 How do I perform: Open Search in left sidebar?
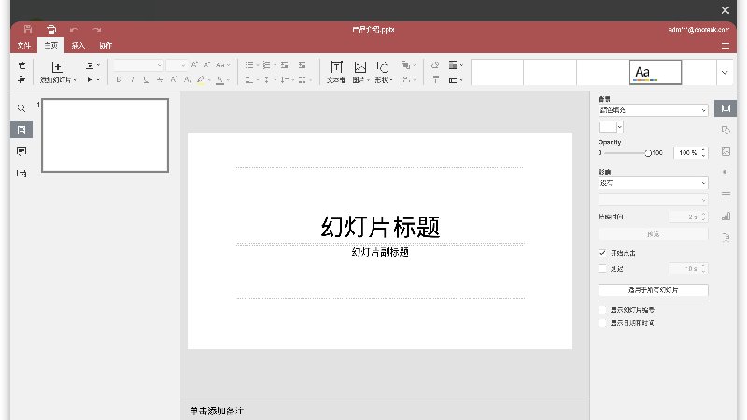click(x=21, y=108)
